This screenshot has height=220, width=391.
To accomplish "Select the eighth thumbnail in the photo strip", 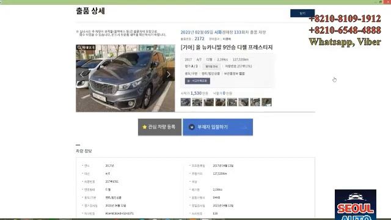I will coord(266,102).
